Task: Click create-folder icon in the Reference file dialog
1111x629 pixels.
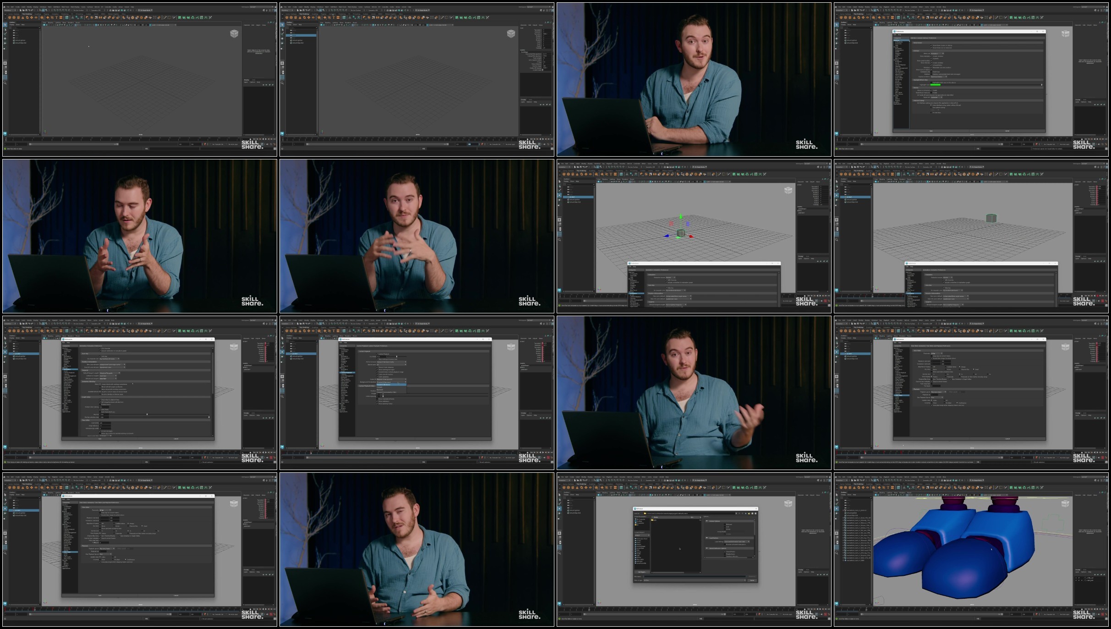Action: click(x=749, y=514)
